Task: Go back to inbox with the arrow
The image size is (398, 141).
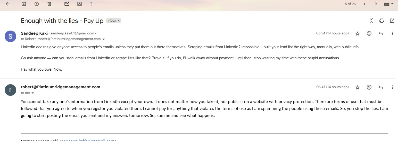Action: coord(7,4)
